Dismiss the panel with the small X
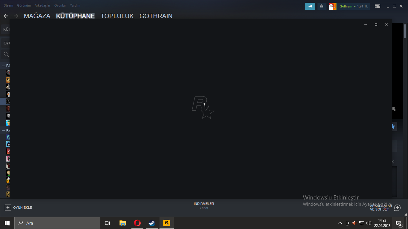The image size is (408, 229). coord(393,162)
